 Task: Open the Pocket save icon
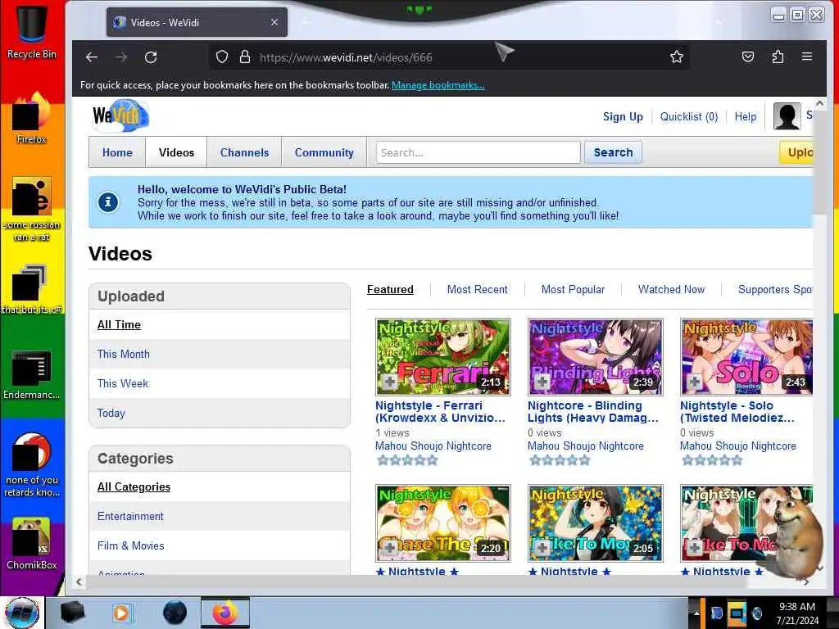point(748,57)
